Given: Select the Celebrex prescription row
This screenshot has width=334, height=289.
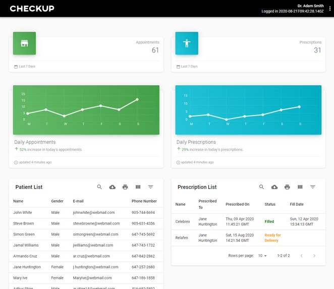Looking at the screenshot, I should coord(248,222).
